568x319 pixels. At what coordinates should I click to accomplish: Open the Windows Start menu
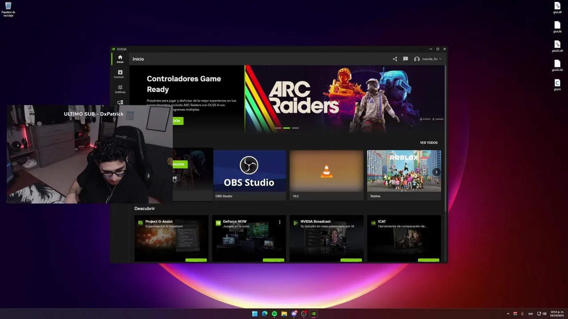[x=255, y=314]
